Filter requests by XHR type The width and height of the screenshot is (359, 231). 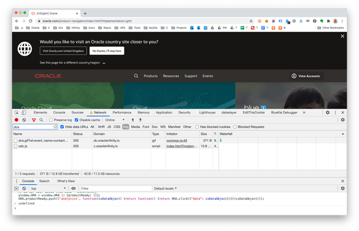tap(101, 127)
